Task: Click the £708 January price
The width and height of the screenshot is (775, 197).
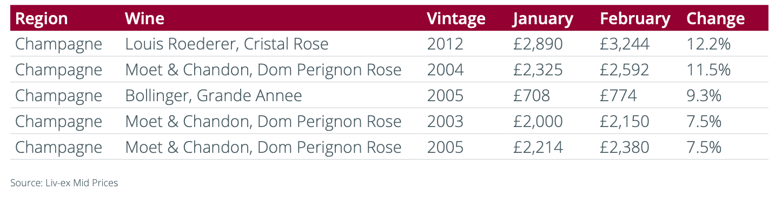Action: (x=532, y=96)
